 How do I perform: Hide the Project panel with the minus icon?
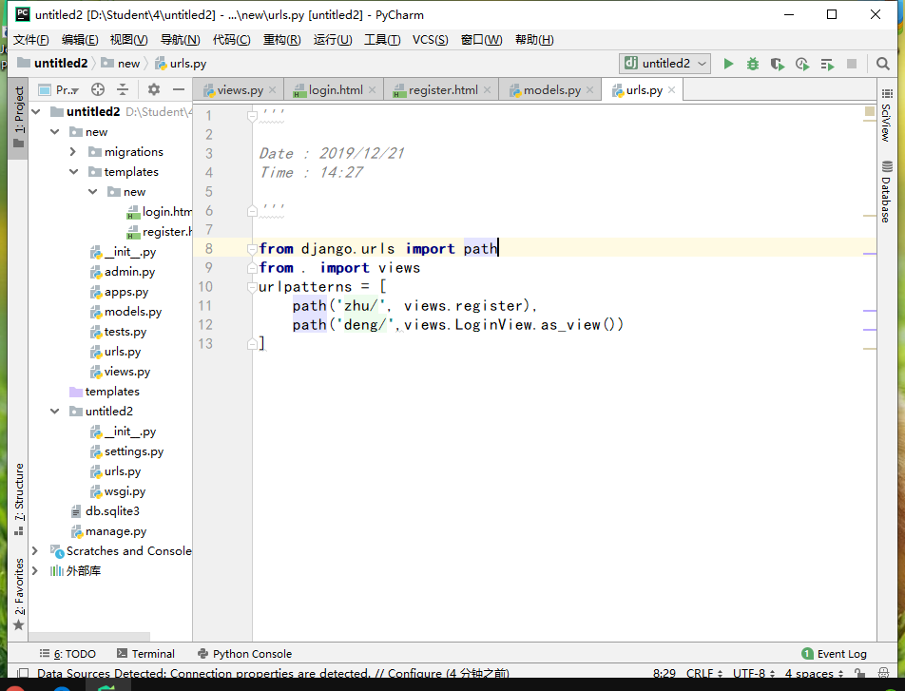click(178, 89)
